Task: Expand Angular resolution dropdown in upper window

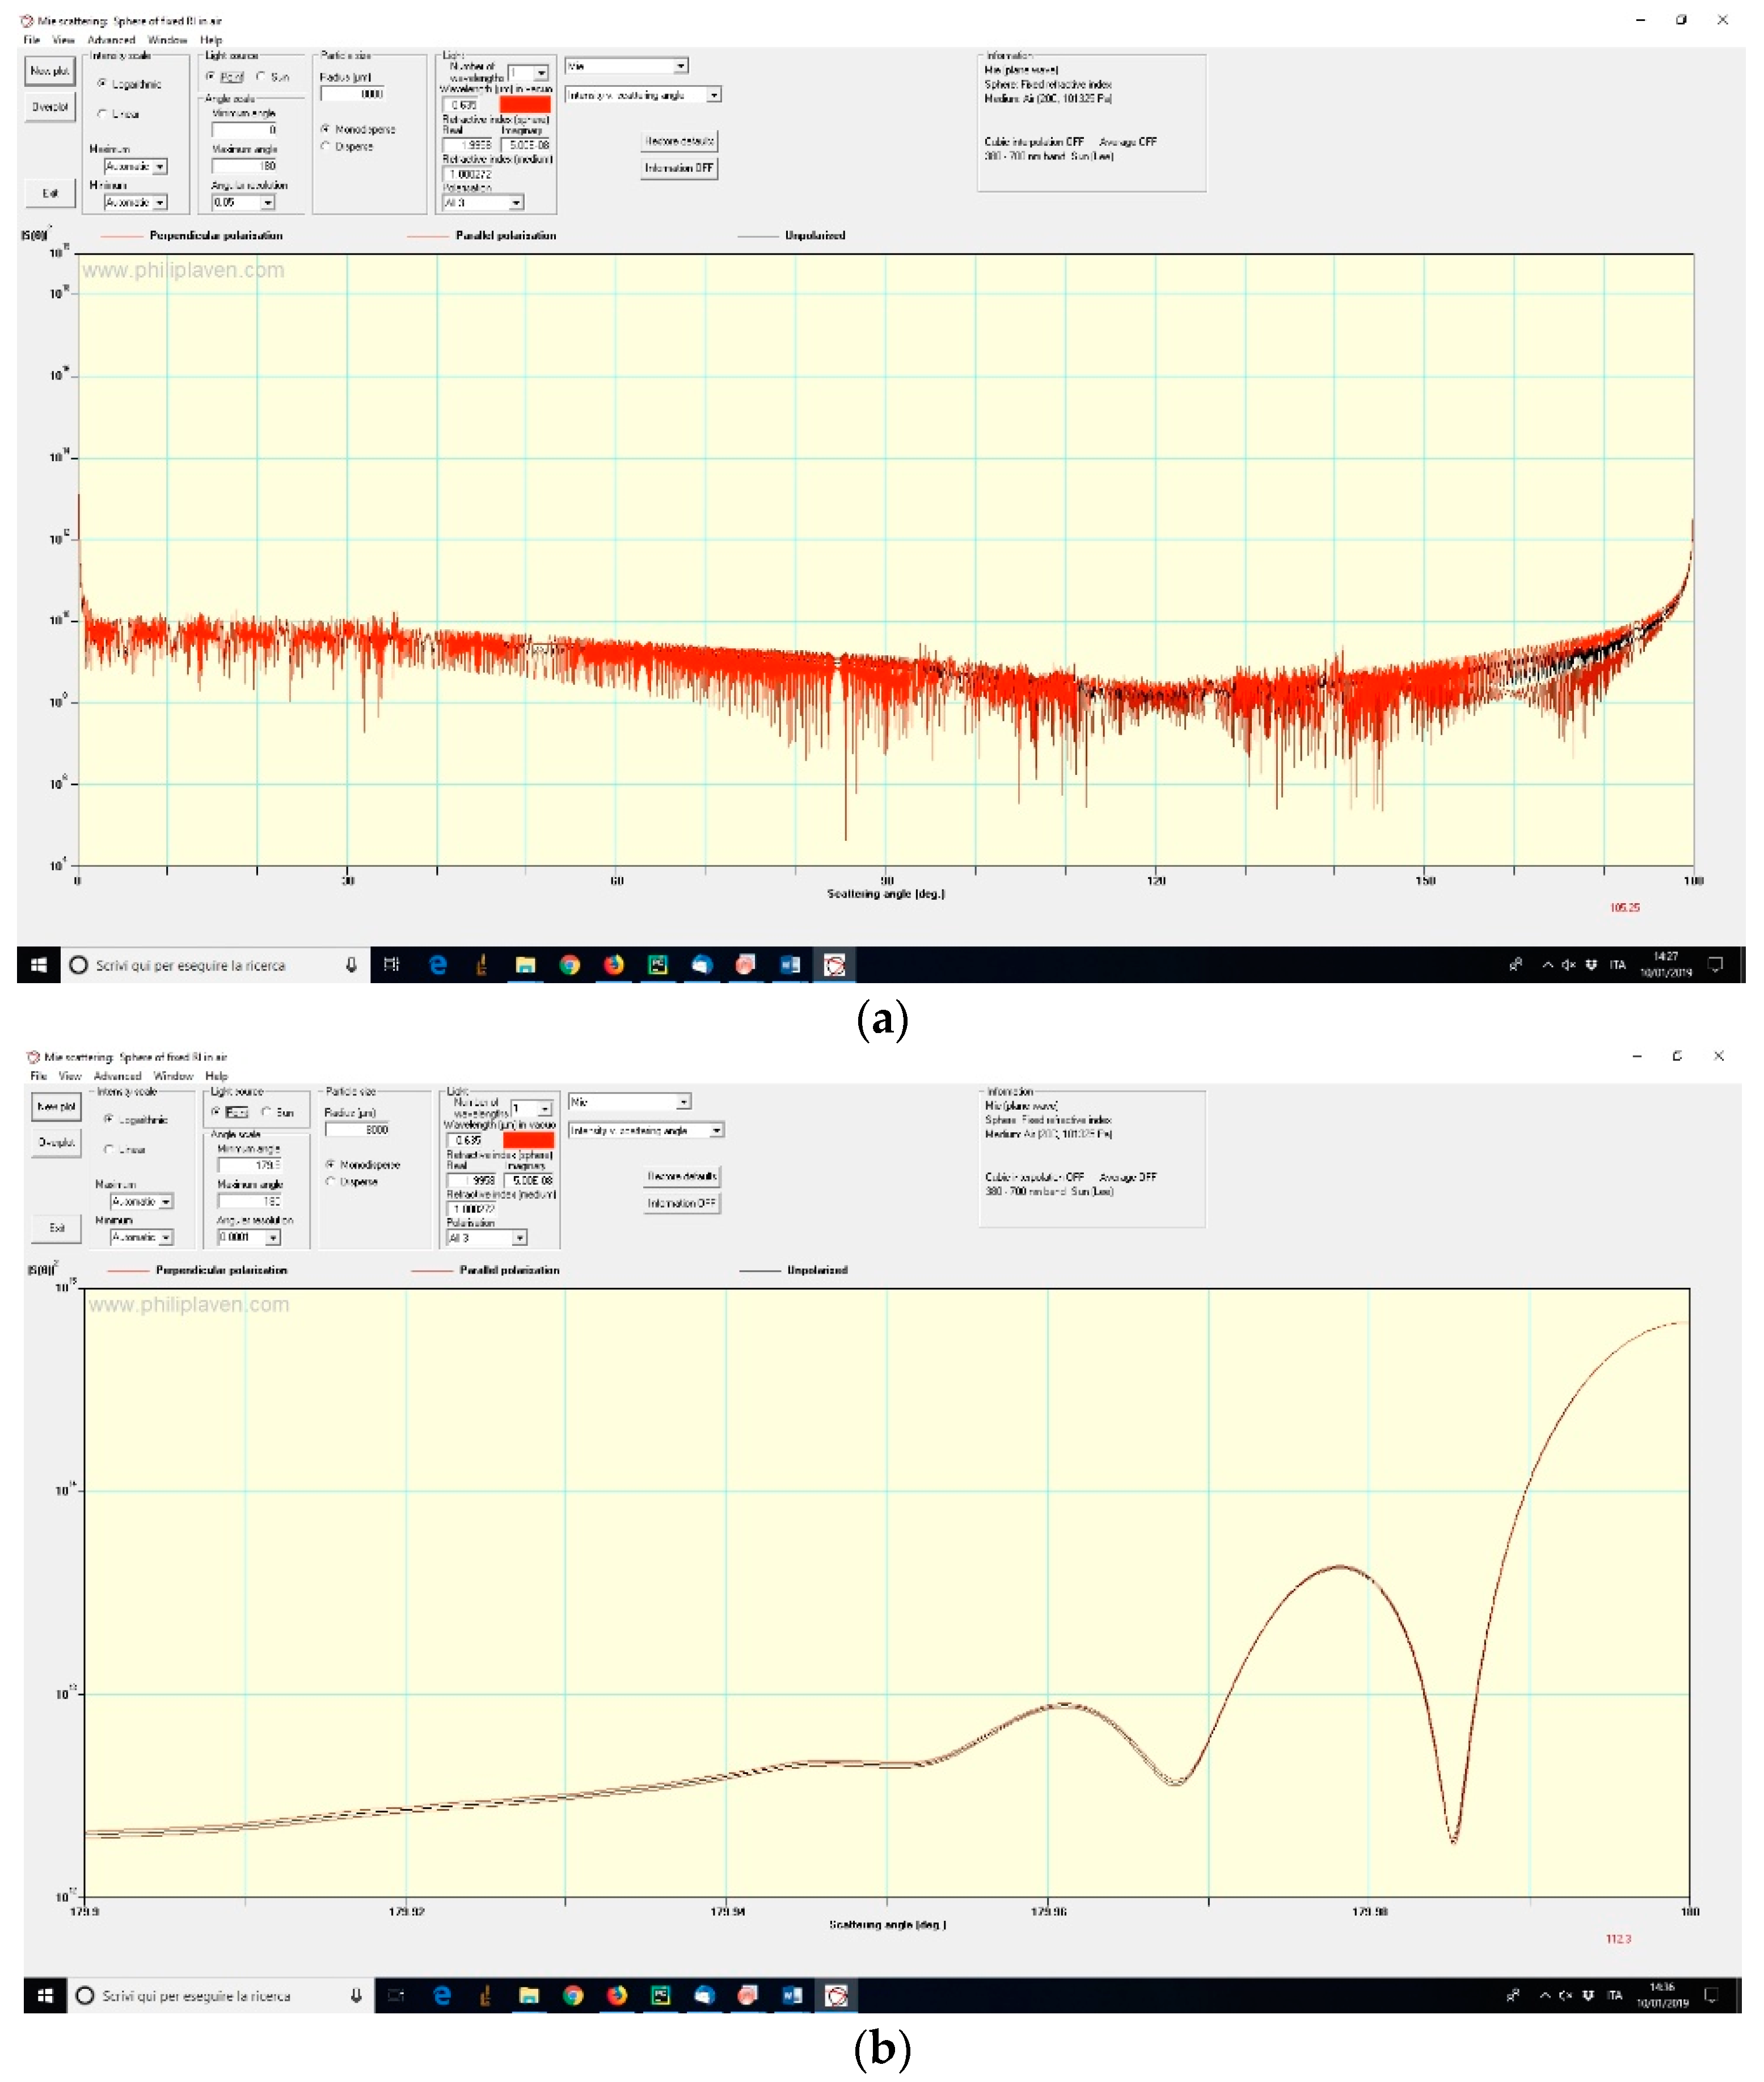Action: pyautogui.click(x=267, y=202)
